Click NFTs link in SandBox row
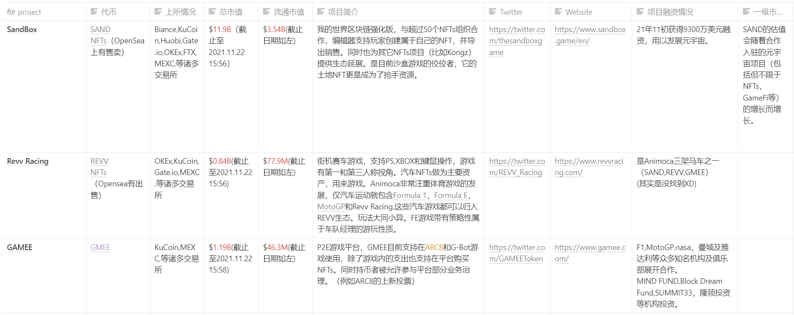This screenshot has width=794, height=315. click(98, 41)
